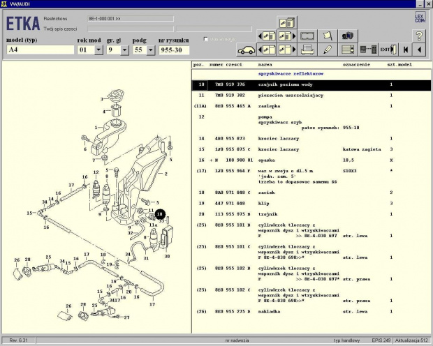
Task: Select row 15 krociec laczacy katowa zagieta
Action: click(x=311, y=149)
